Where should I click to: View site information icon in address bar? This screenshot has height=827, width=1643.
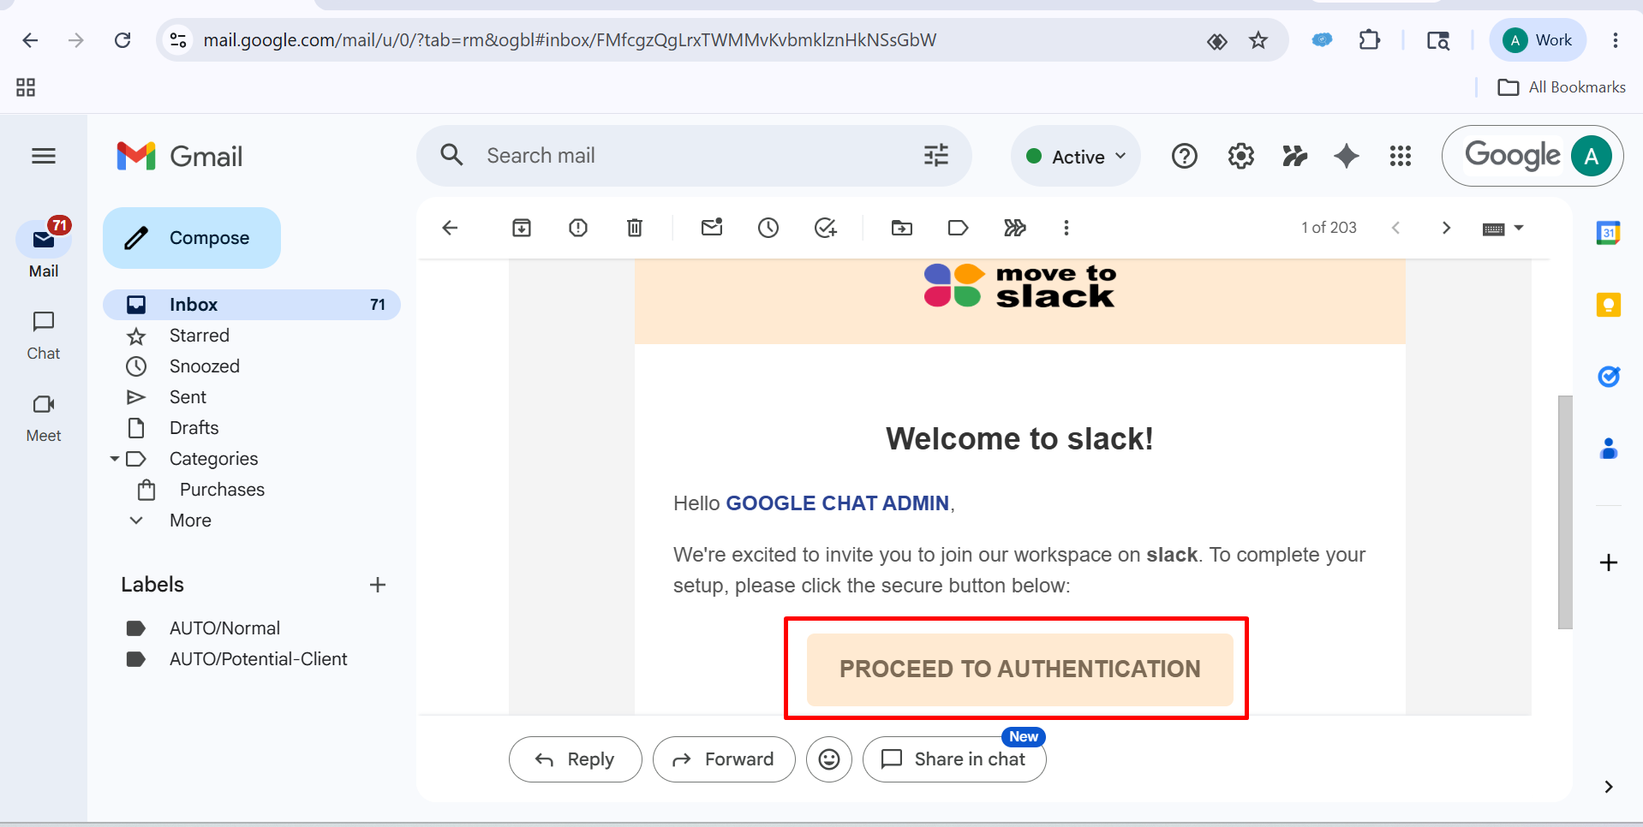178,40
